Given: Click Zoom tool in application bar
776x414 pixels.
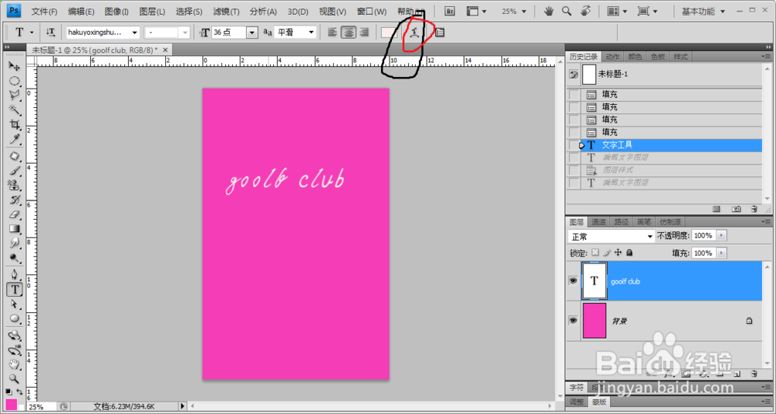Looking at the screenshot, I should [x=566, y=11].
